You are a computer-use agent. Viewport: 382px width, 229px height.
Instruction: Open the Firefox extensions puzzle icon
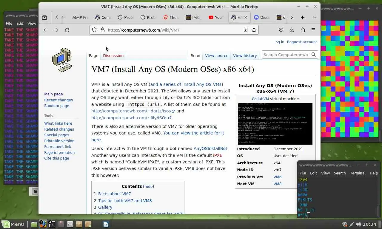click(303, 30)
